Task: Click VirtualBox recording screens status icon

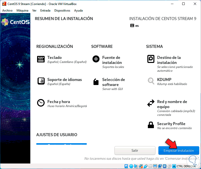Action: tap(160, 166)
